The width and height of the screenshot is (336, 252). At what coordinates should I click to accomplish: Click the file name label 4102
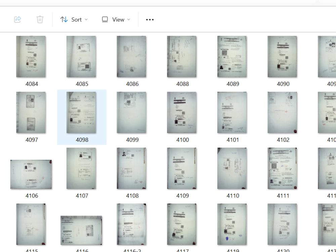[x=283, y=140]
